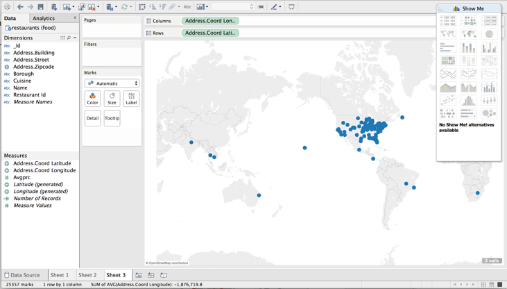
Task: Click the Detail marks card button
Action: tap(92, 118)
